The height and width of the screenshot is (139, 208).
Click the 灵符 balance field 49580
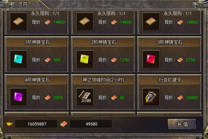pyautogui.click(x=91, y=124)
